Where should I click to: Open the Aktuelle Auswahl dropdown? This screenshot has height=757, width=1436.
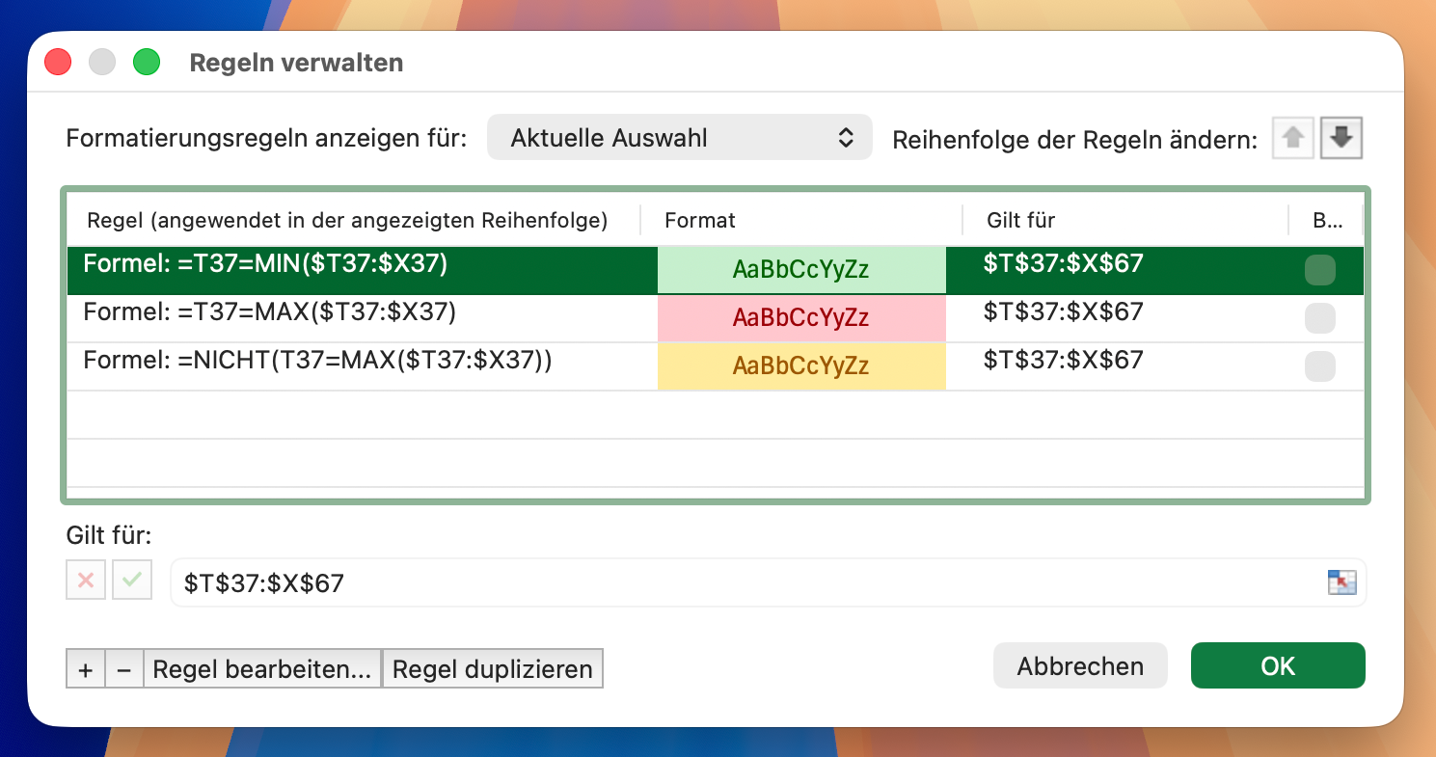(x=680, y=138)
